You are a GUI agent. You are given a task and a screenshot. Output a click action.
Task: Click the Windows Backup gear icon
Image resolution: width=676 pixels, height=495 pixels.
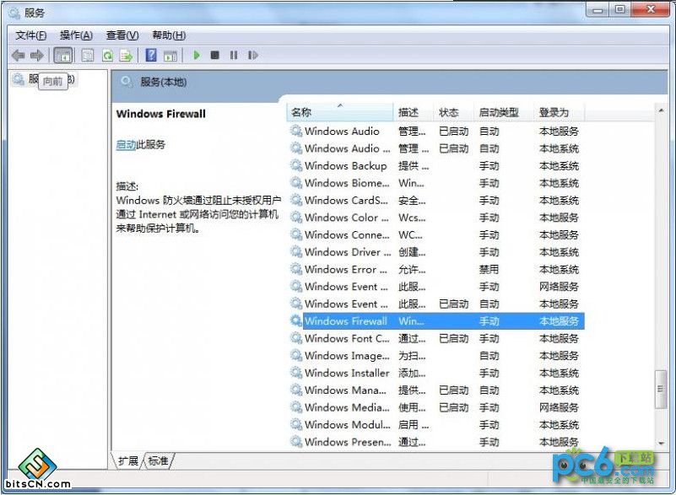[x=296, y=165]
